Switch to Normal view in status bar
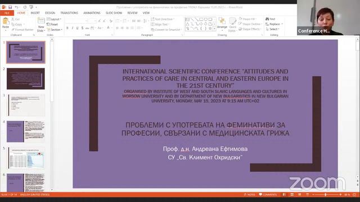 click(284, 195)
